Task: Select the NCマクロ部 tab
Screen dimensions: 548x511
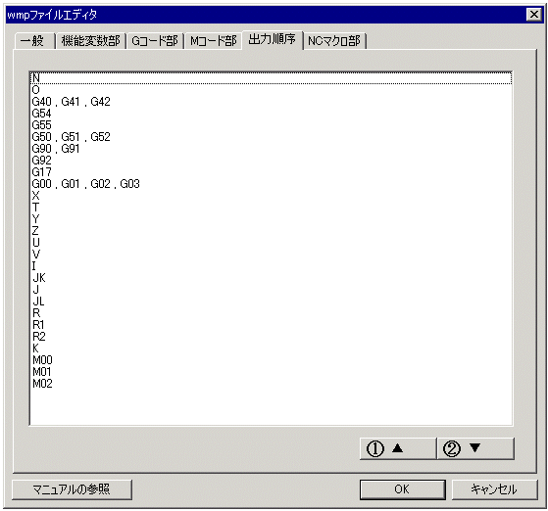Action: [x=334, y=41]
